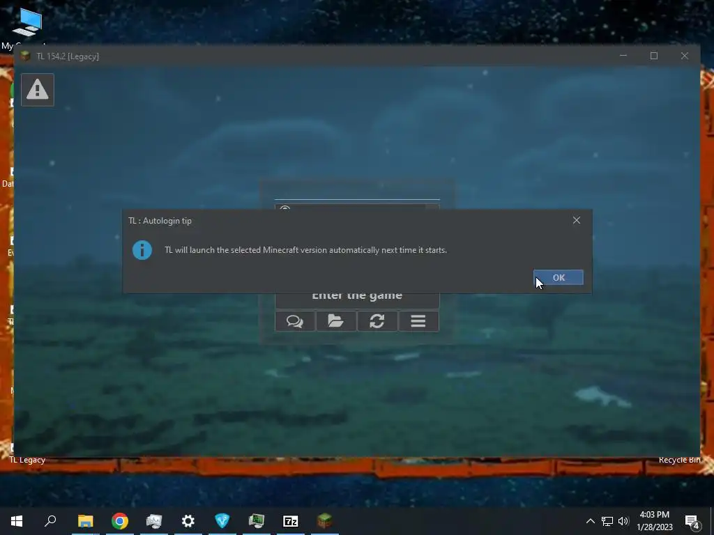Open the chat bubble support button
This screenshot has height=535, width=714.
(x=295, y=321)
